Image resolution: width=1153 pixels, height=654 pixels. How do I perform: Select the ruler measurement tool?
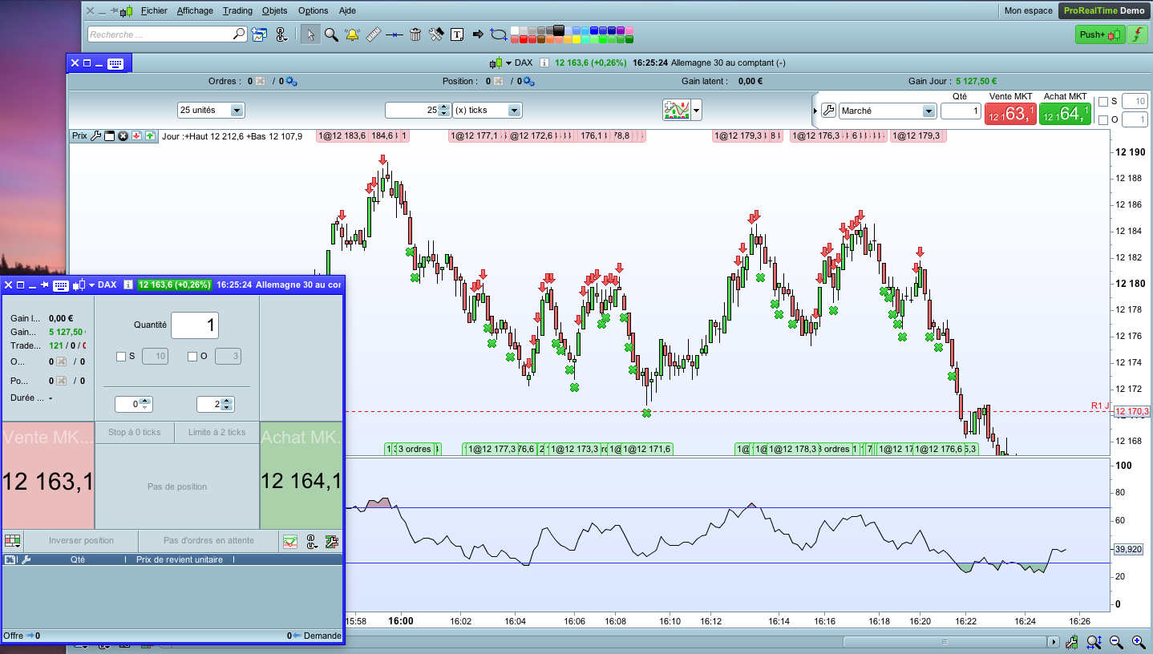pos(373,34)
